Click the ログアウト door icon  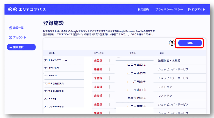tap(189, 10)
